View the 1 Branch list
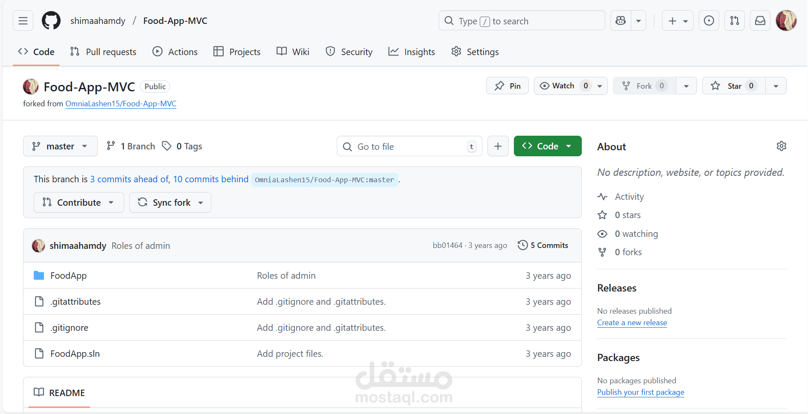808x414 pixels. (131, 146)
